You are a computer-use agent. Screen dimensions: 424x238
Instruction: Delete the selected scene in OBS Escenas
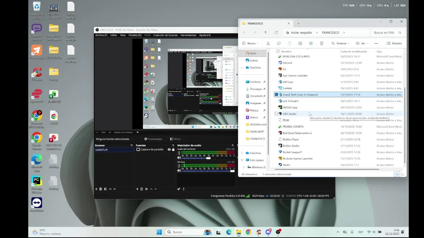[101, 189]
